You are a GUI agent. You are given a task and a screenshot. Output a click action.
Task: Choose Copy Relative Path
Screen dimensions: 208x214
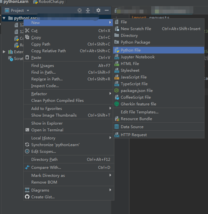pos(49,51)
